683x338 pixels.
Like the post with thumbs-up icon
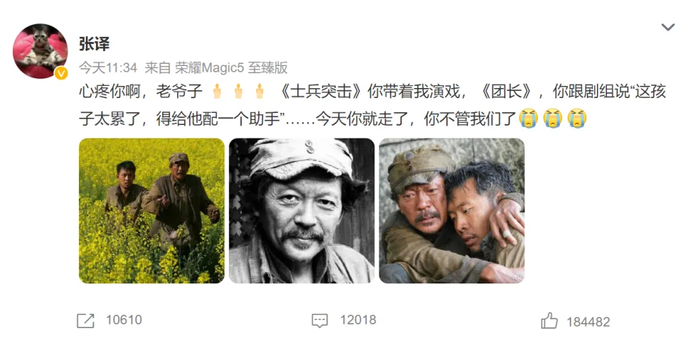click(549, 320)
